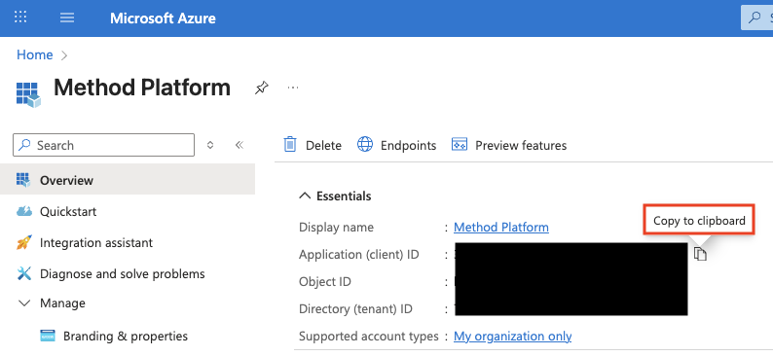Image resolution: width=773 pixels, height=356 pixels.
Task: Open the Microsoft 365 app launcher grid
Action: (x=20, y=18)
